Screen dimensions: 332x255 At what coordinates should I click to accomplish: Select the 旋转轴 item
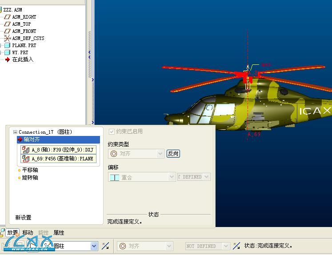point(30,178)
